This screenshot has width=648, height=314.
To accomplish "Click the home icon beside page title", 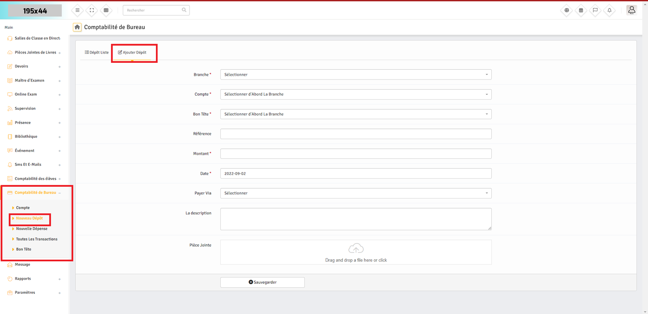I will (77, 27).
